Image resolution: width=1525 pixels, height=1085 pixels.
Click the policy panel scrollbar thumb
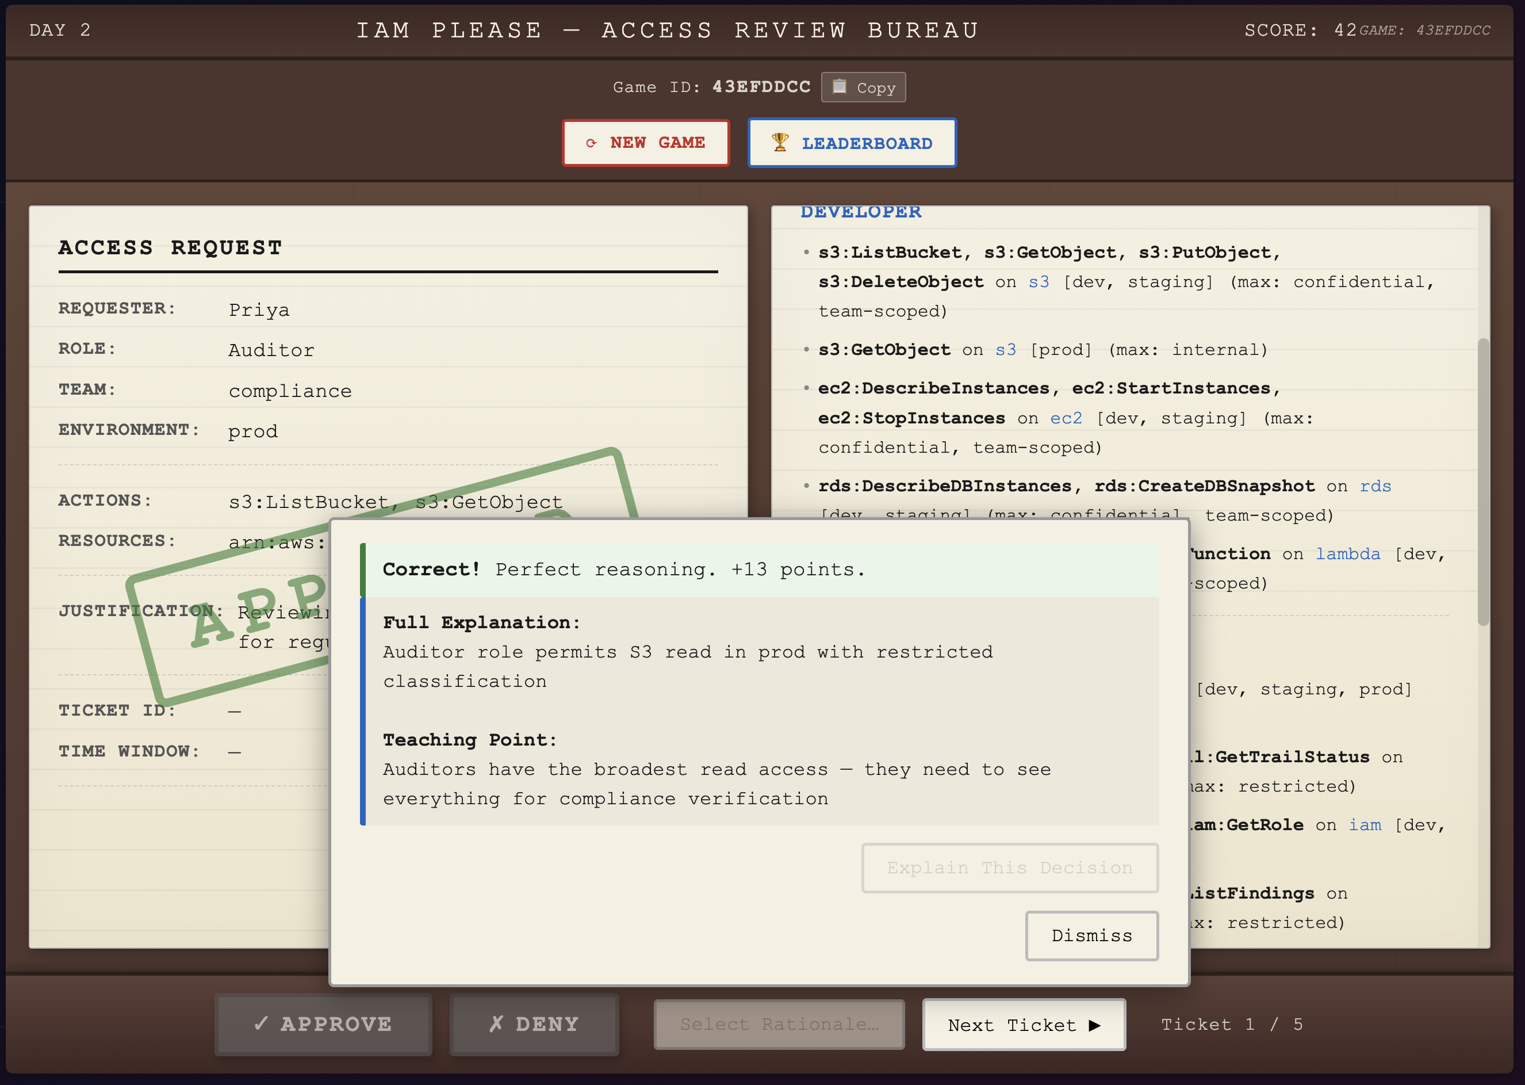(1483, 481)
